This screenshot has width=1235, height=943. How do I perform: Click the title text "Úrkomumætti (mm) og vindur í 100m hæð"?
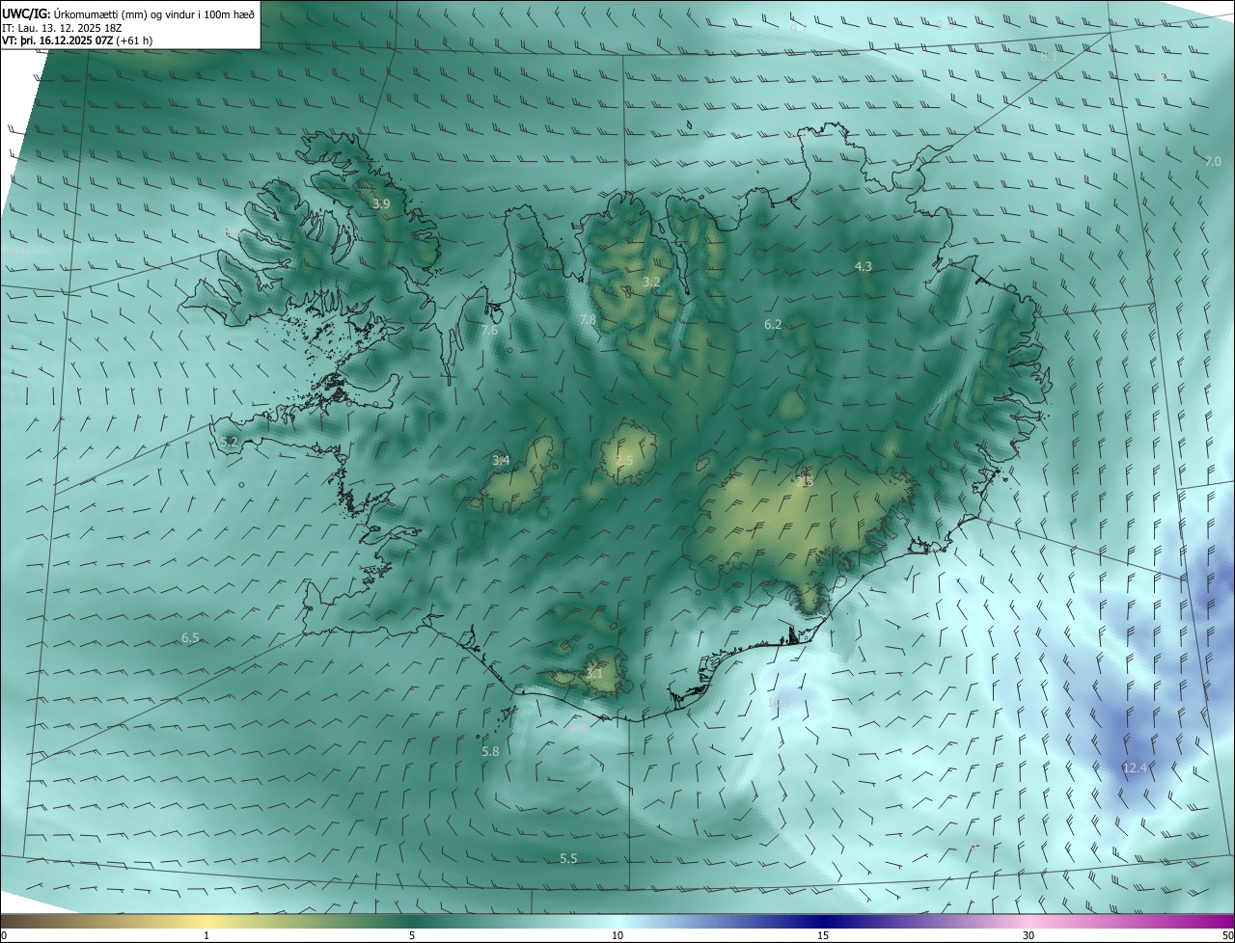153,14
